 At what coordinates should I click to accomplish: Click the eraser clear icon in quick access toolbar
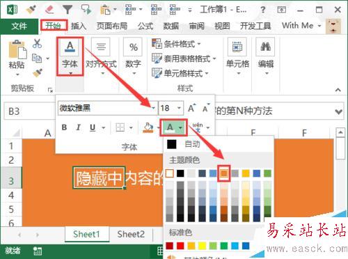49,9
